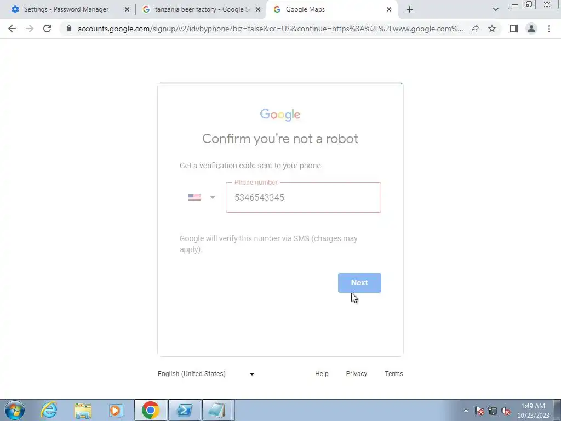
Task: Open the Help link
Action: pos(322,374)
